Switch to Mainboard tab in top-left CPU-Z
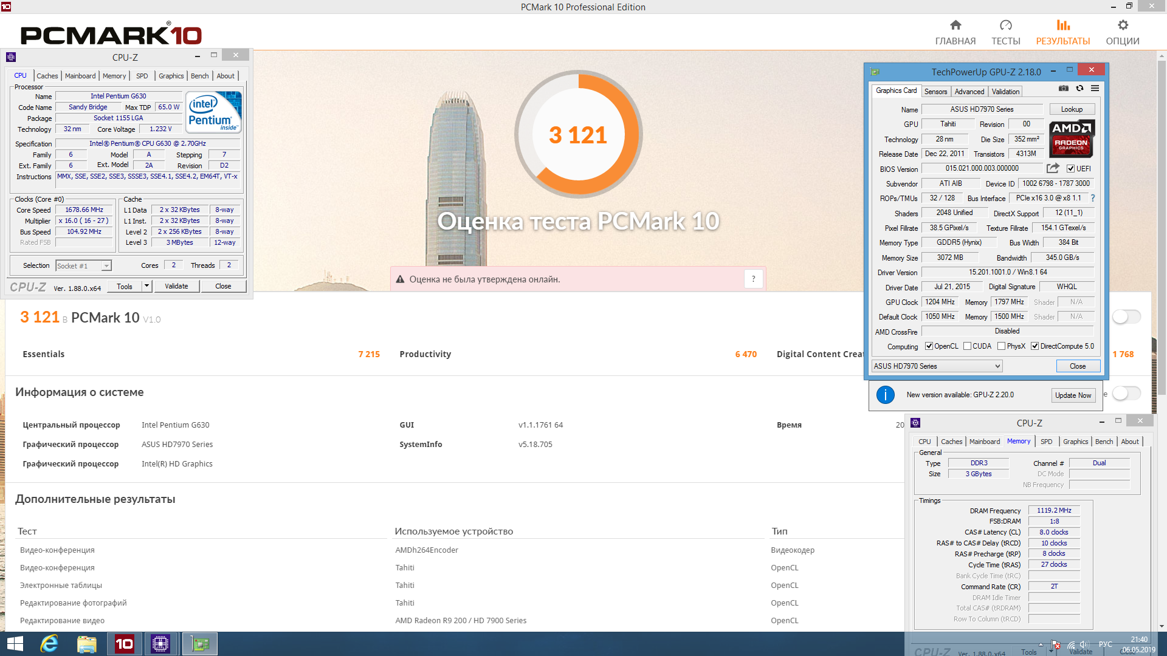Viewport: 1167px width, 656px height. (x=80, y=76)
